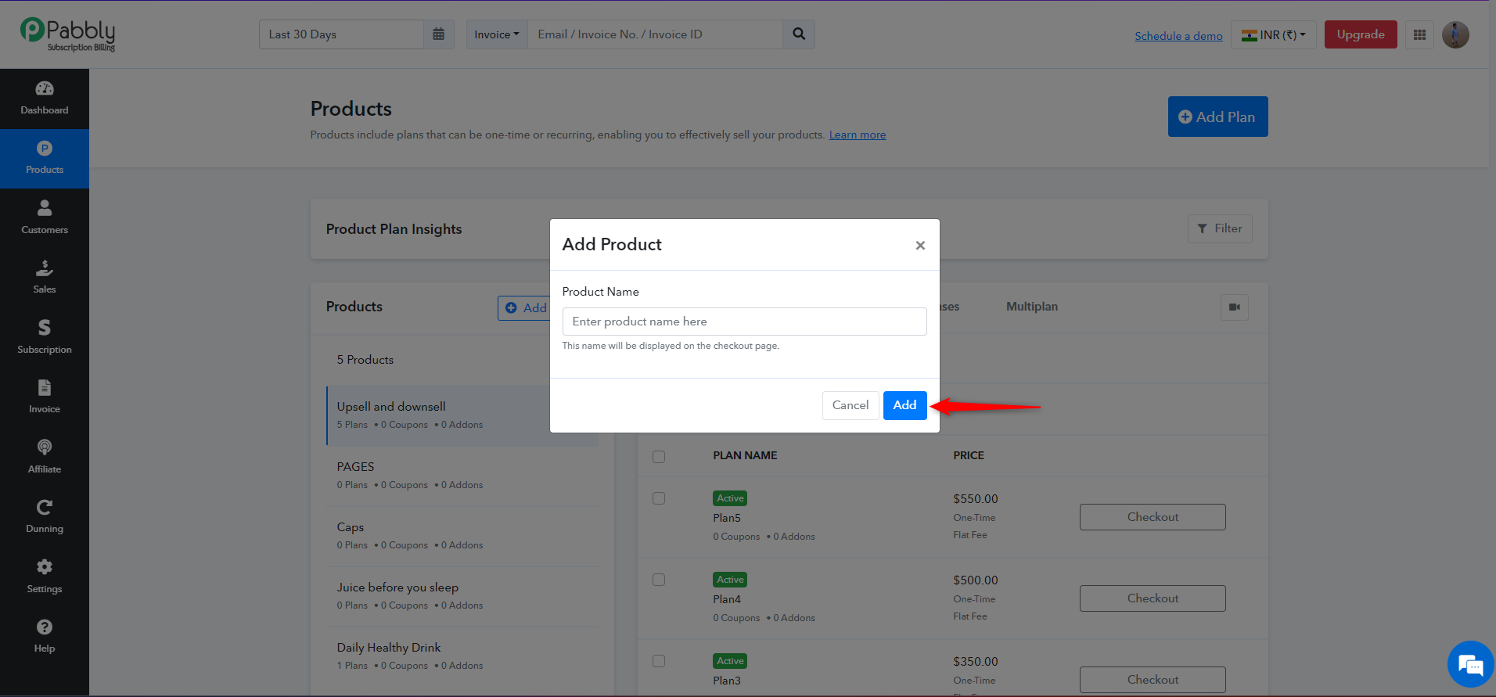Tick the checkbox for Plan5
Viewport: 1496px width, 697px height.
659,498
